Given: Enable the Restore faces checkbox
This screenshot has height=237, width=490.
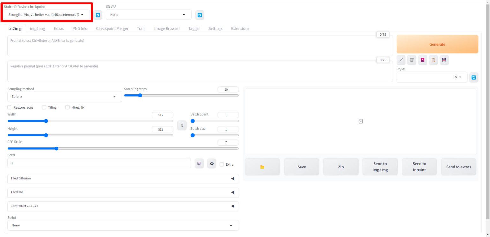Looking at the screenshot, I should pos(10,107).
